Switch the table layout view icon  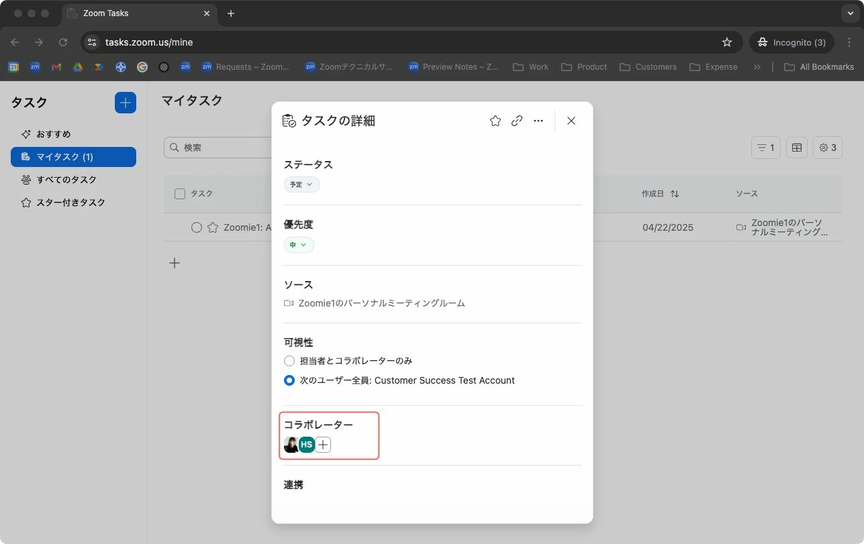(797, 148)
